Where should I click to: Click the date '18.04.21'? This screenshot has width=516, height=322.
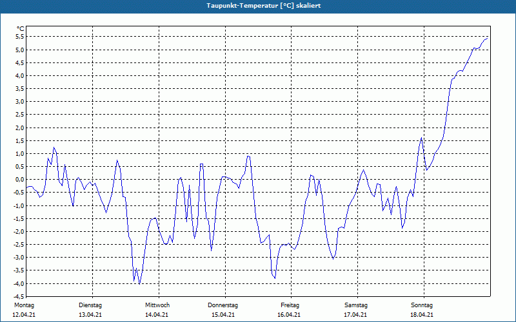pos(422,315)
